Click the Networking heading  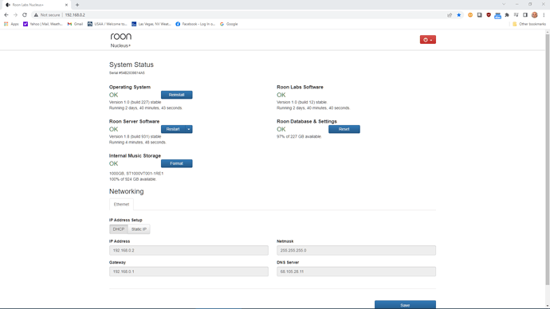pos(126,191)
